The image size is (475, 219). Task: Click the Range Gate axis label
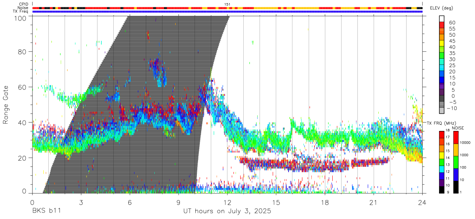coord(6,105)
